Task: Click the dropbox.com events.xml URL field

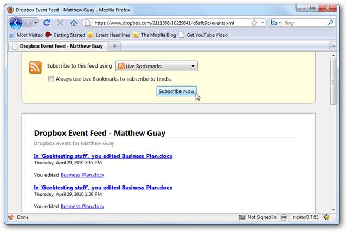Action: 164,23
